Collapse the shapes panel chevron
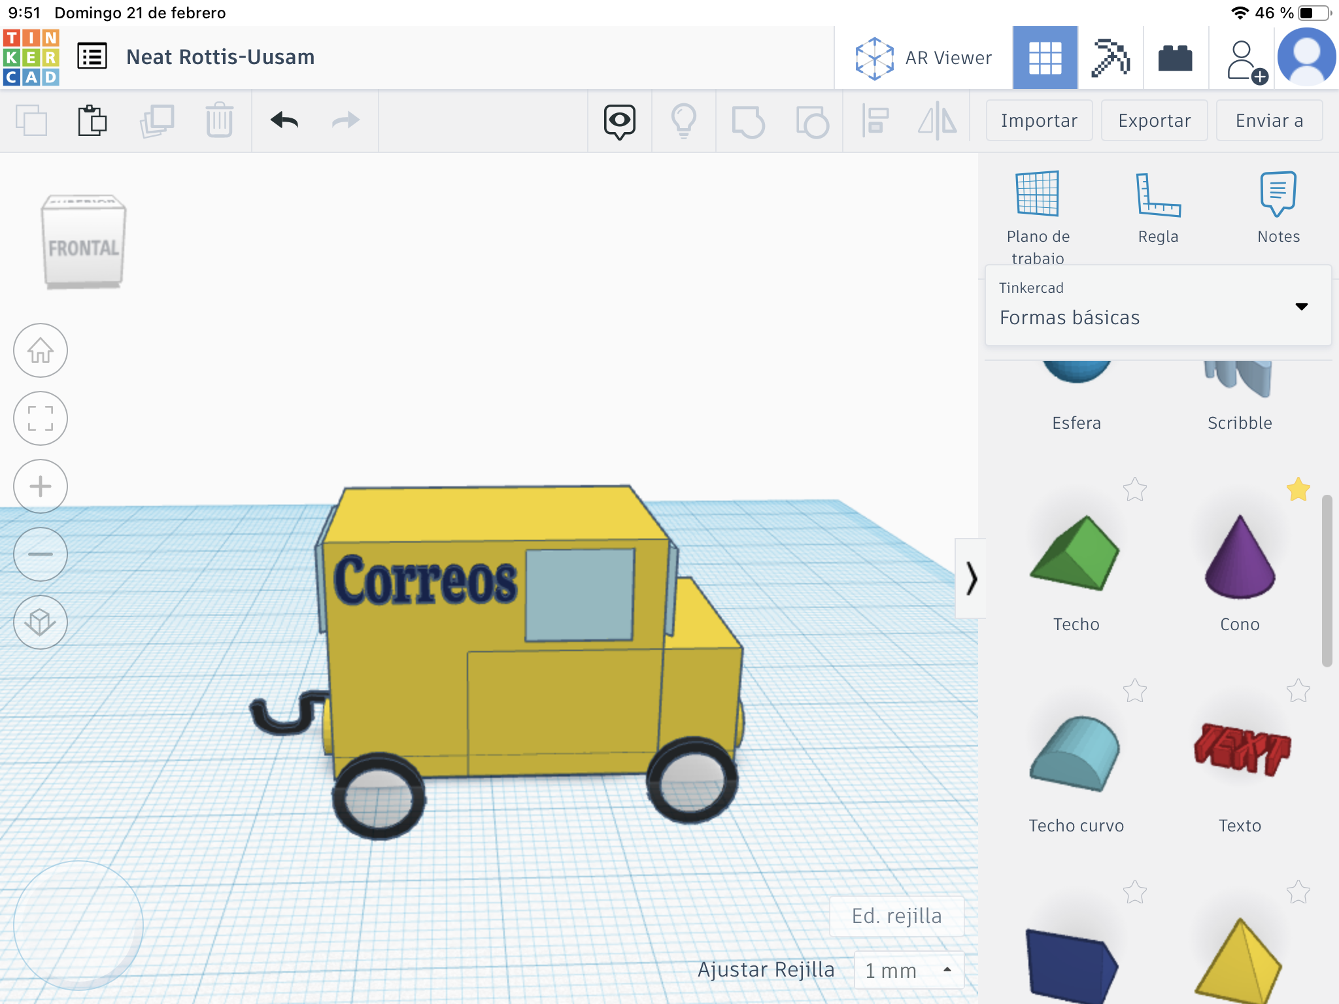The image size is (1339, 1004). 971,578
